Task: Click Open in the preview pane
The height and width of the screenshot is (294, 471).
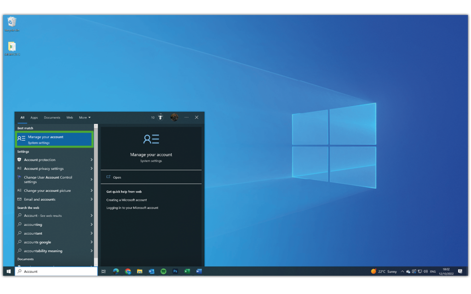Action: point(117,177)
